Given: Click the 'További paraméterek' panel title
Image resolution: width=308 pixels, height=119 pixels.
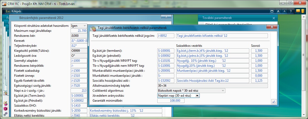Looking at the screenshot, I should click(217, 18).
